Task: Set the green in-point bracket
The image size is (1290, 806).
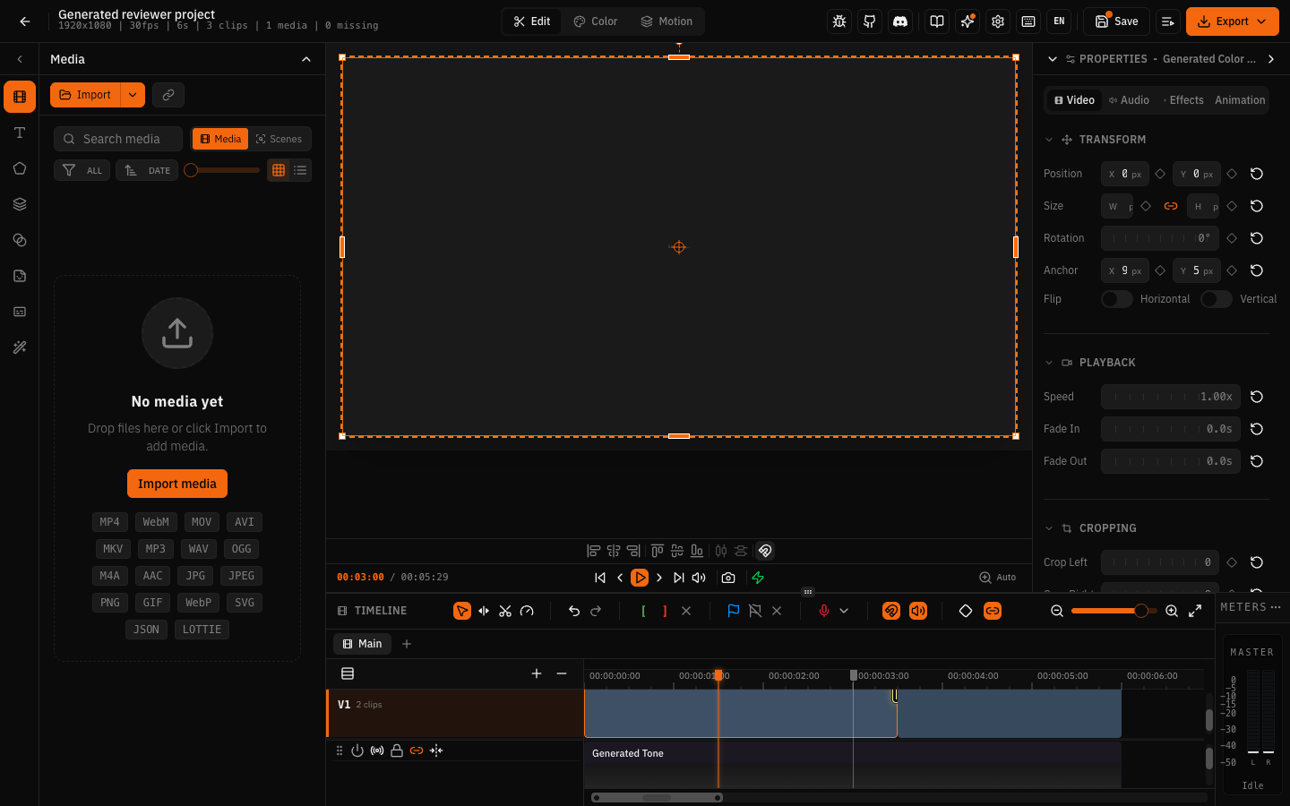Action: (643, 611)
